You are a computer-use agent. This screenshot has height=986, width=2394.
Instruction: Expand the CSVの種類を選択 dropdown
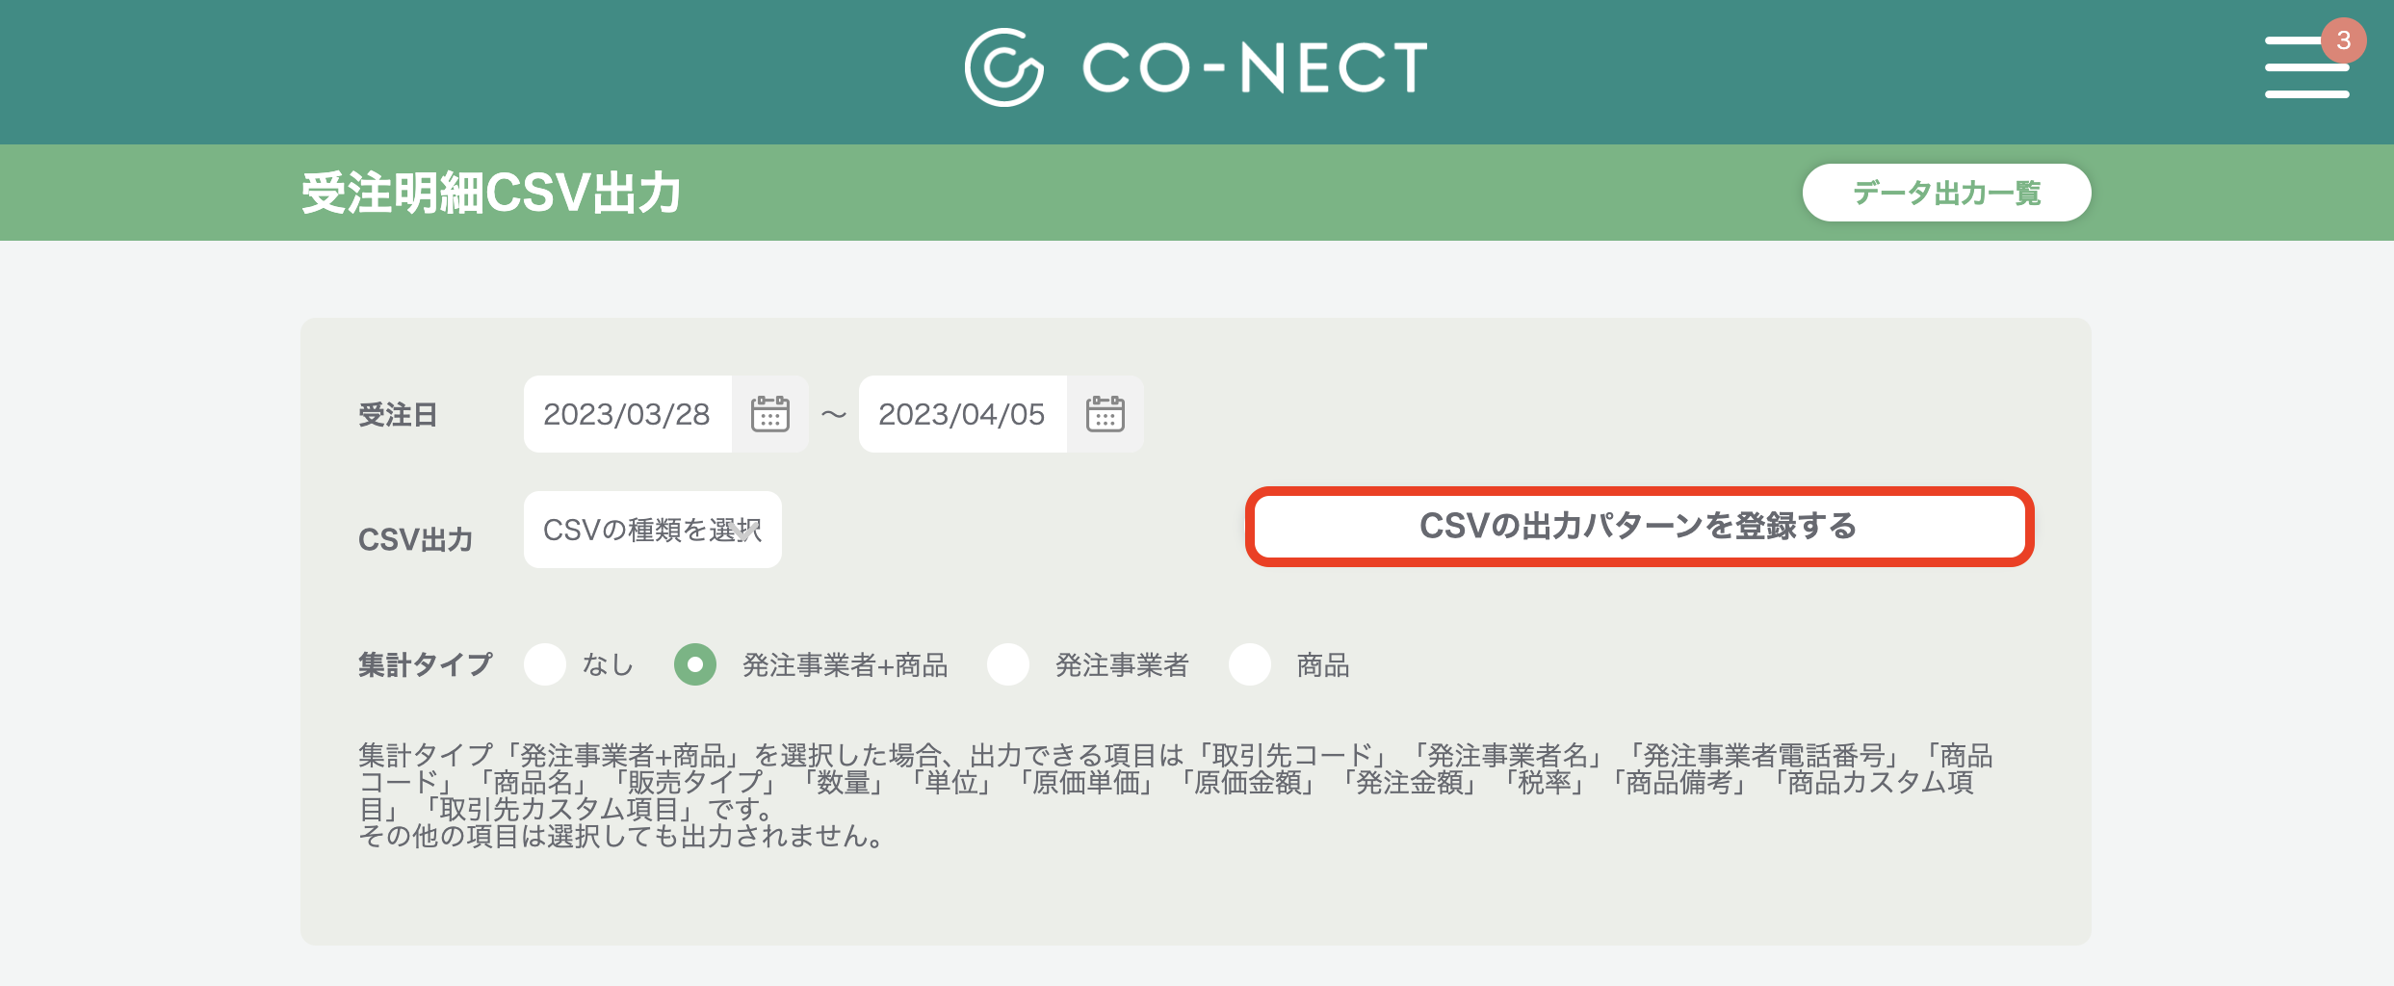(x=653, y=530)
